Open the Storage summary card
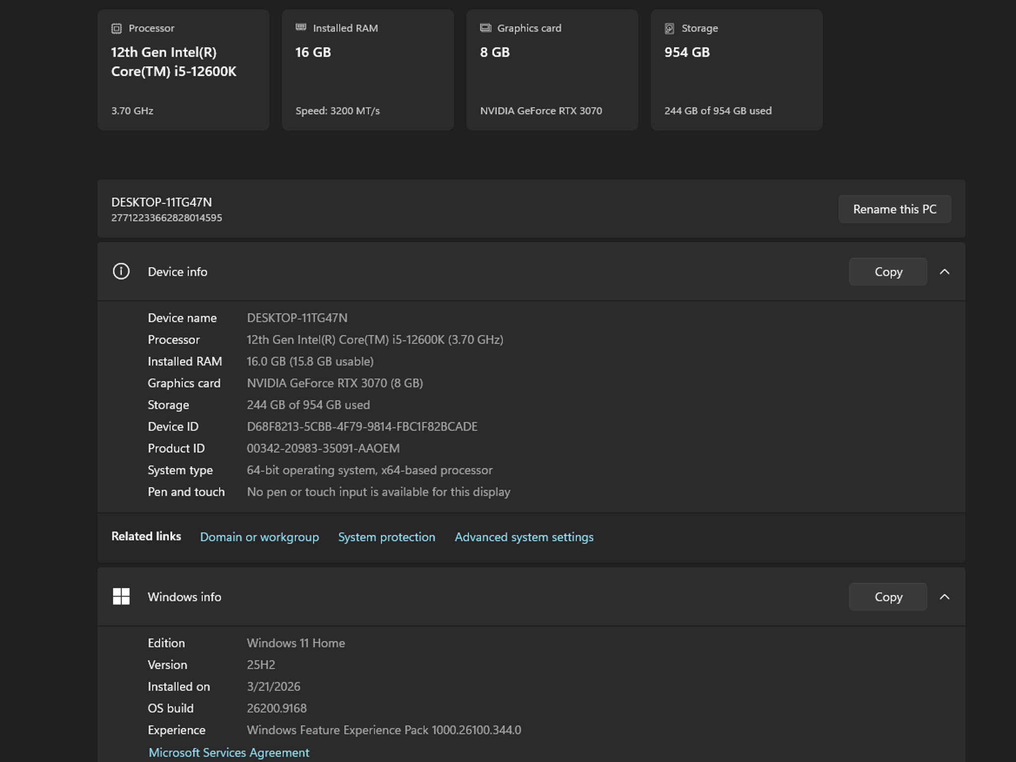 737,70
